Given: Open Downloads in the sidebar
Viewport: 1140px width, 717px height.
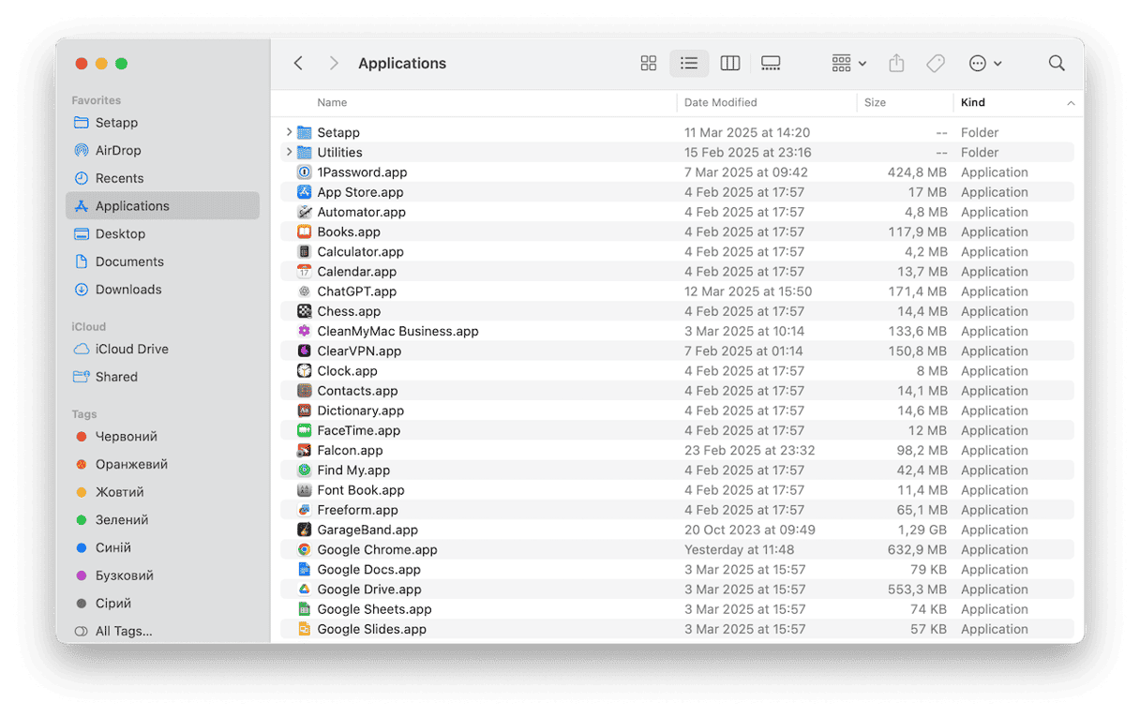Looking at the screenshot, I should [128, 290].
